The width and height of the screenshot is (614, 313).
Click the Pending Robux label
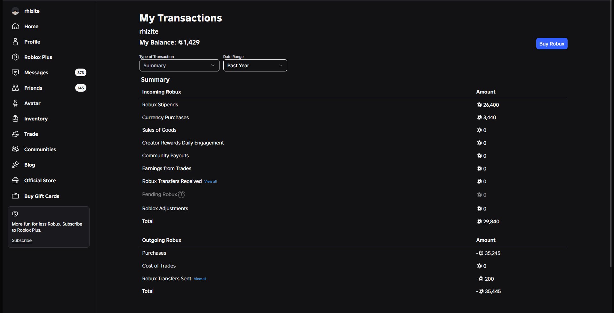(159, 194)
